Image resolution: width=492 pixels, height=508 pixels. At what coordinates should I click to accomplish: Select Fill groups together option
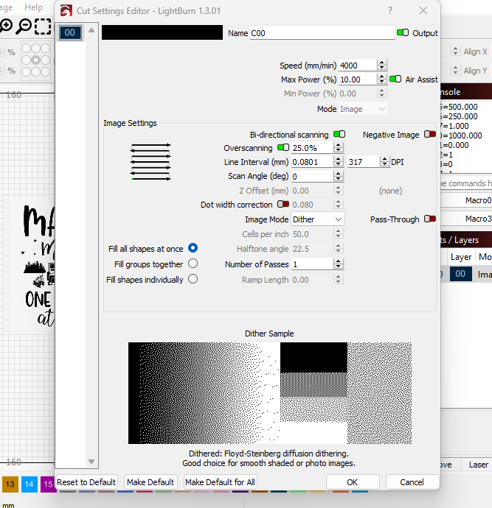click(x=193, y=264)
